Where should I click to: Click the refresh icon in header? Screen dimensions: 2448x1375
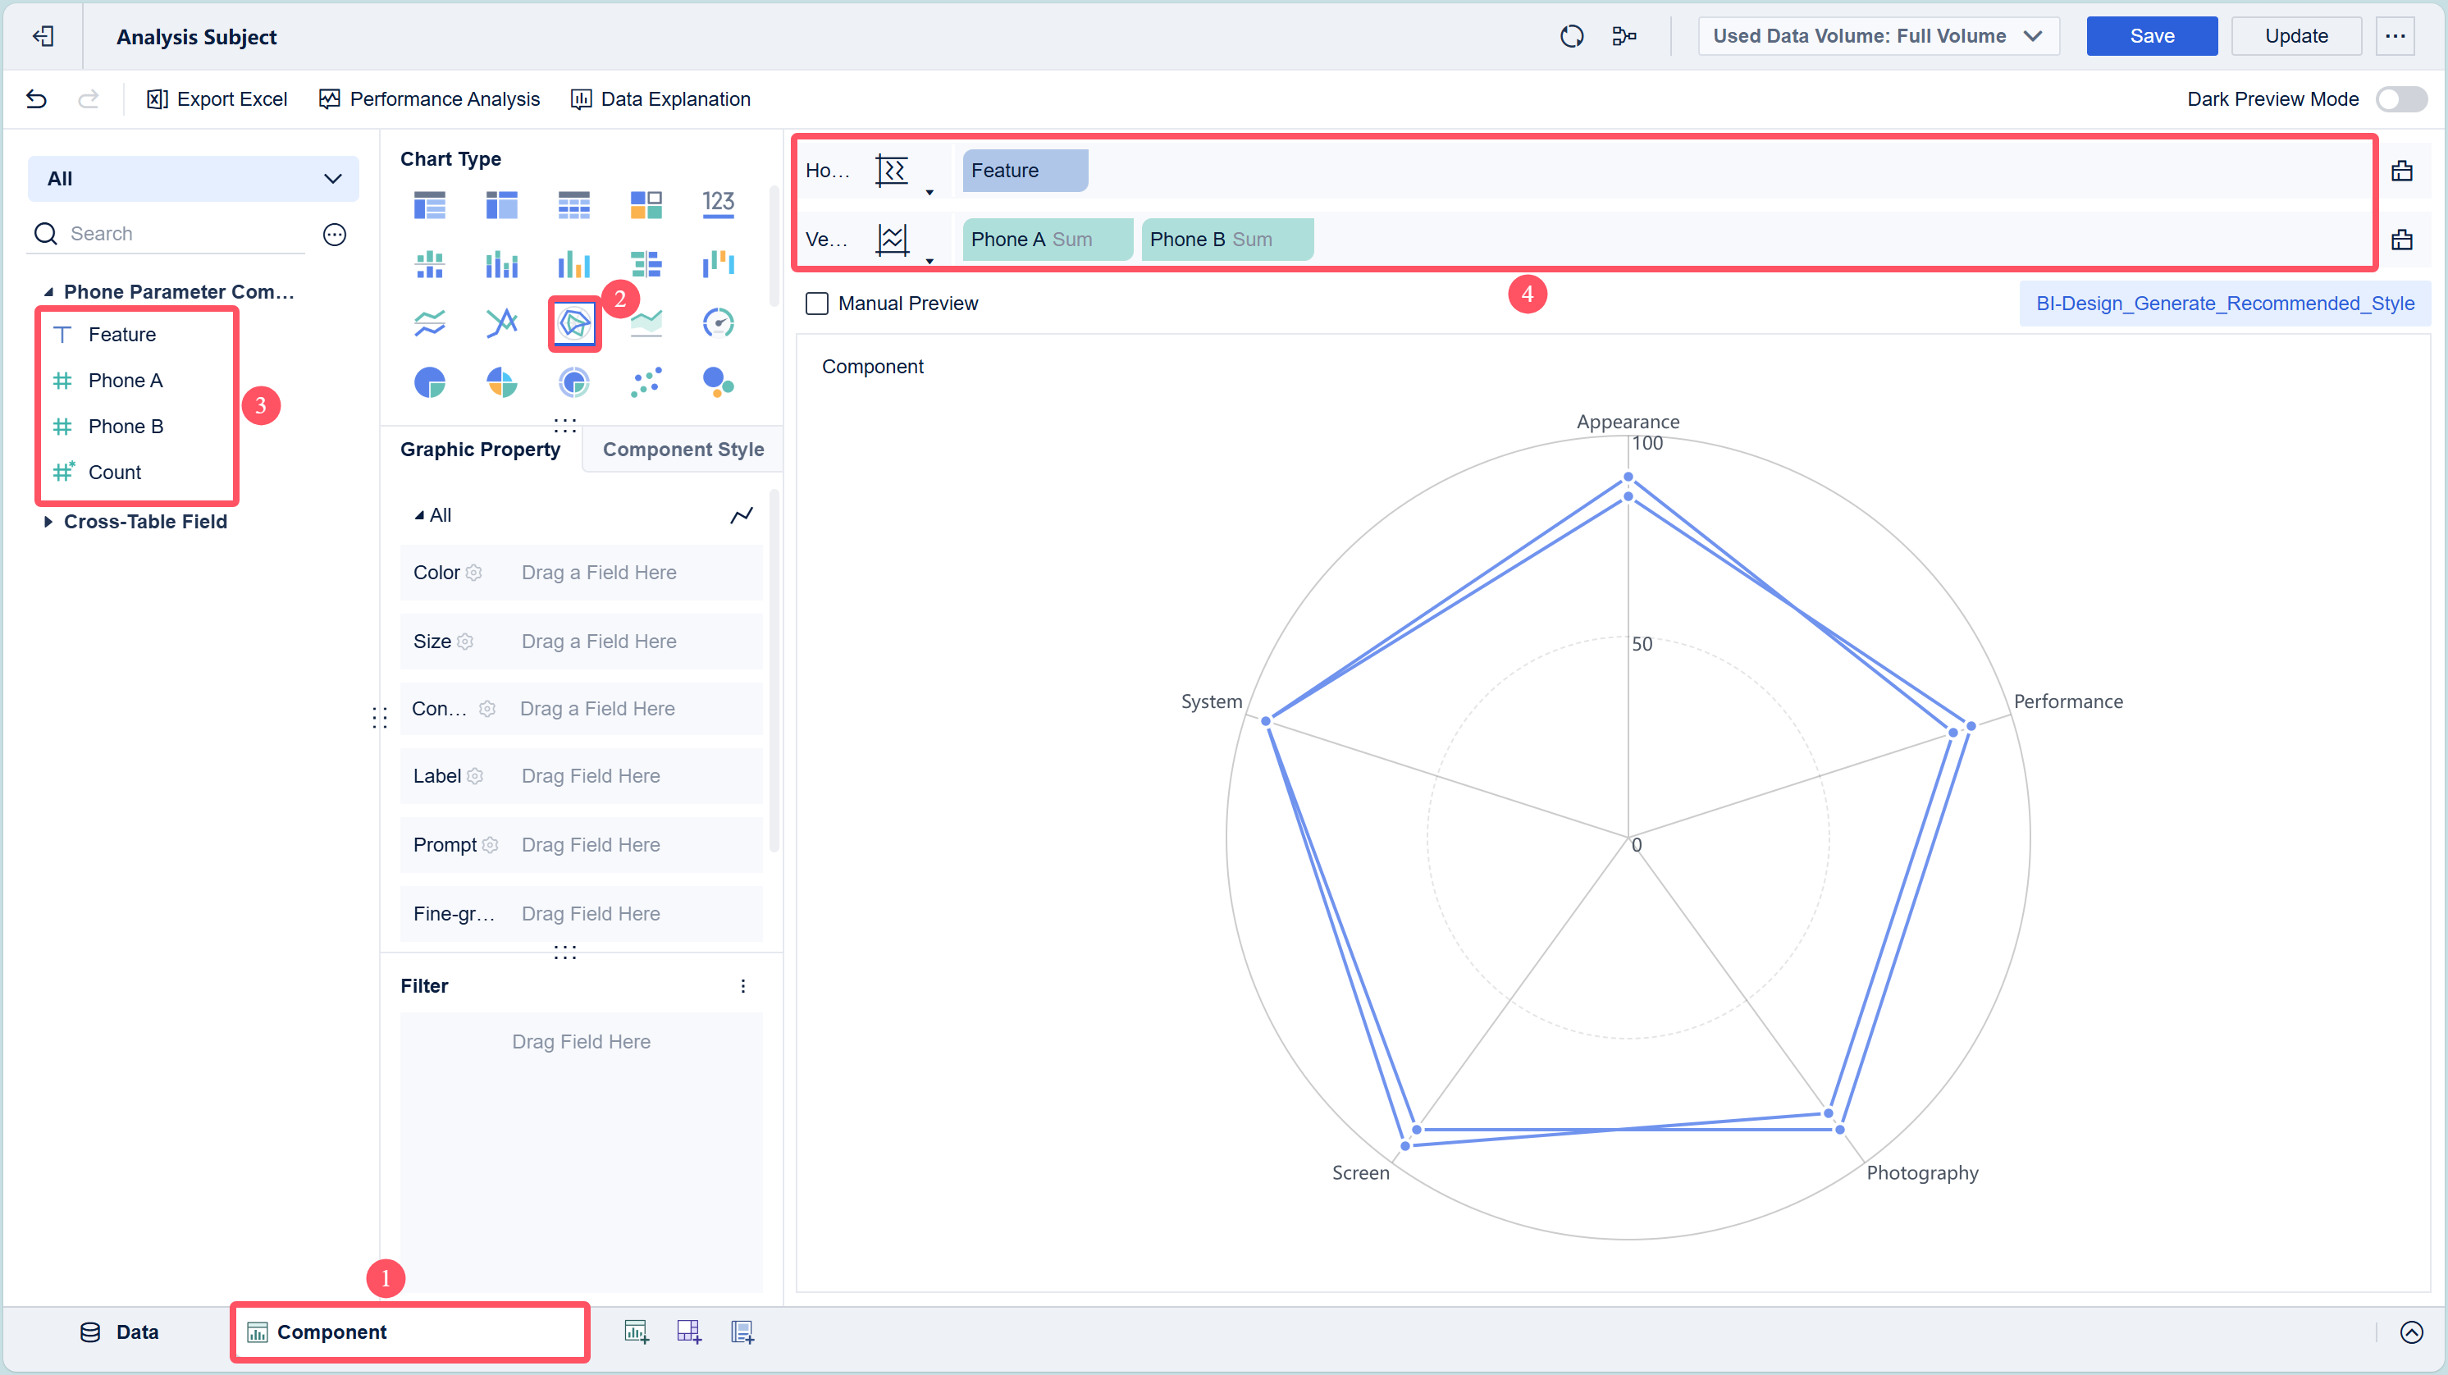pyautogui.click(x=1572, y=36)
